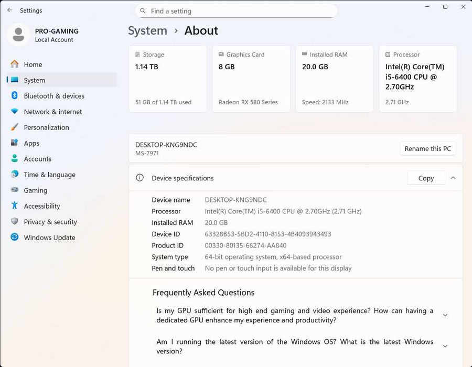
Task: Expand the GPU sufficiency FAQ question
Action: point(445,315)
